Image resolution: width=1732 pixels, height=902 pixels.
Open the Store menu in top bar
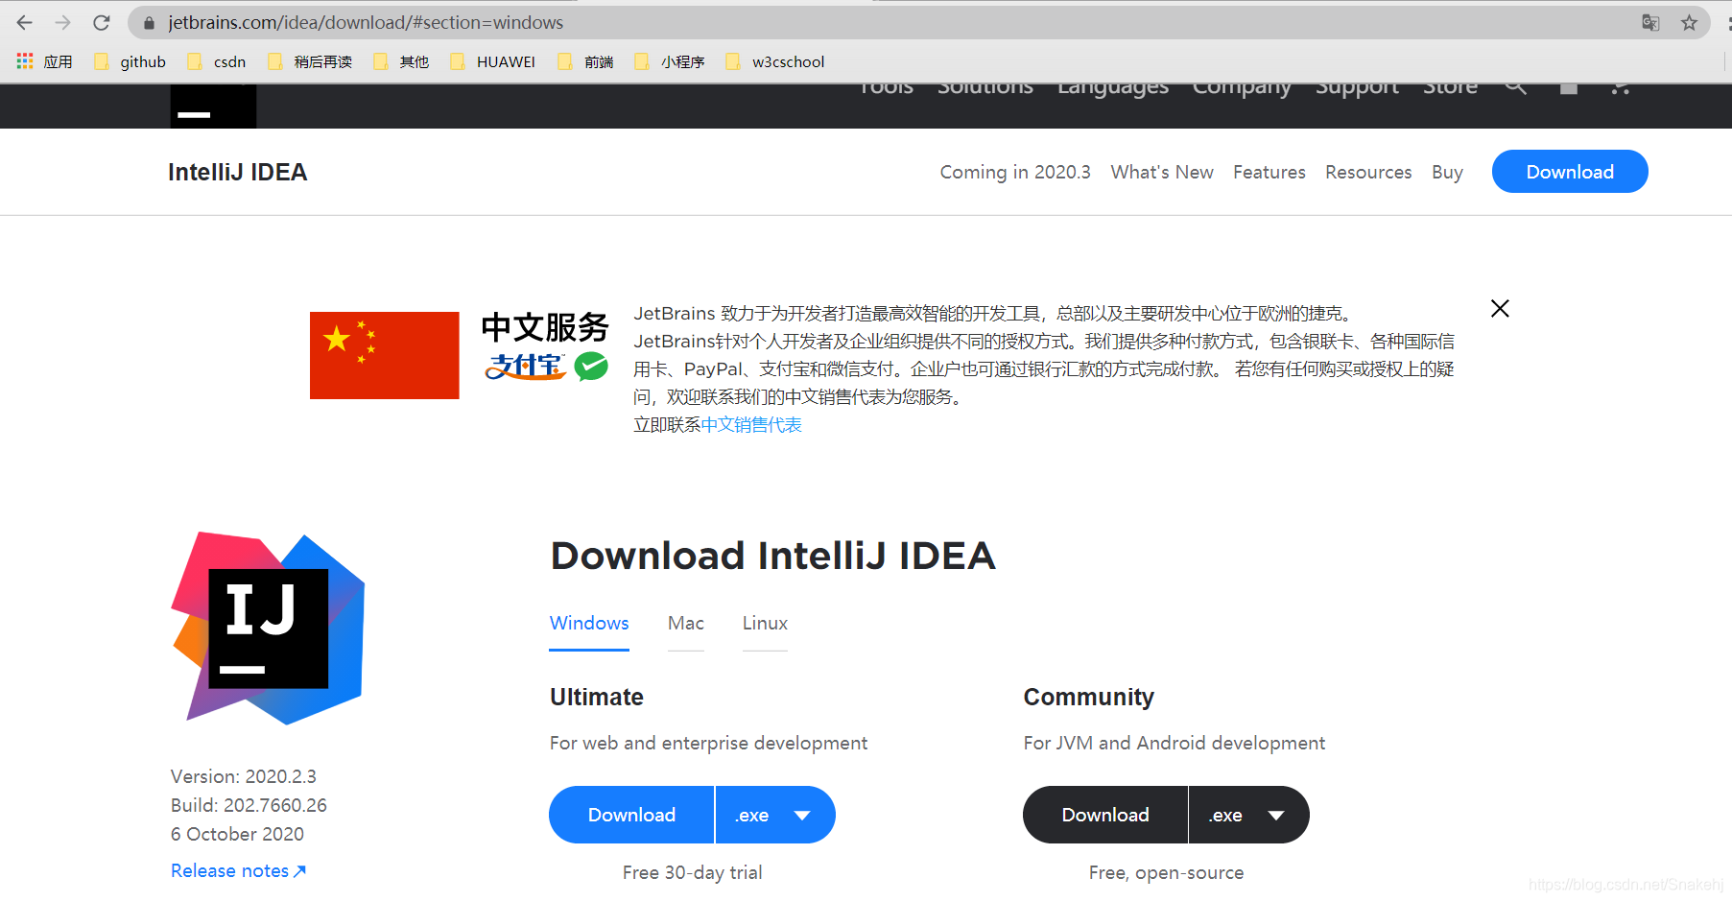(1450, 88)
